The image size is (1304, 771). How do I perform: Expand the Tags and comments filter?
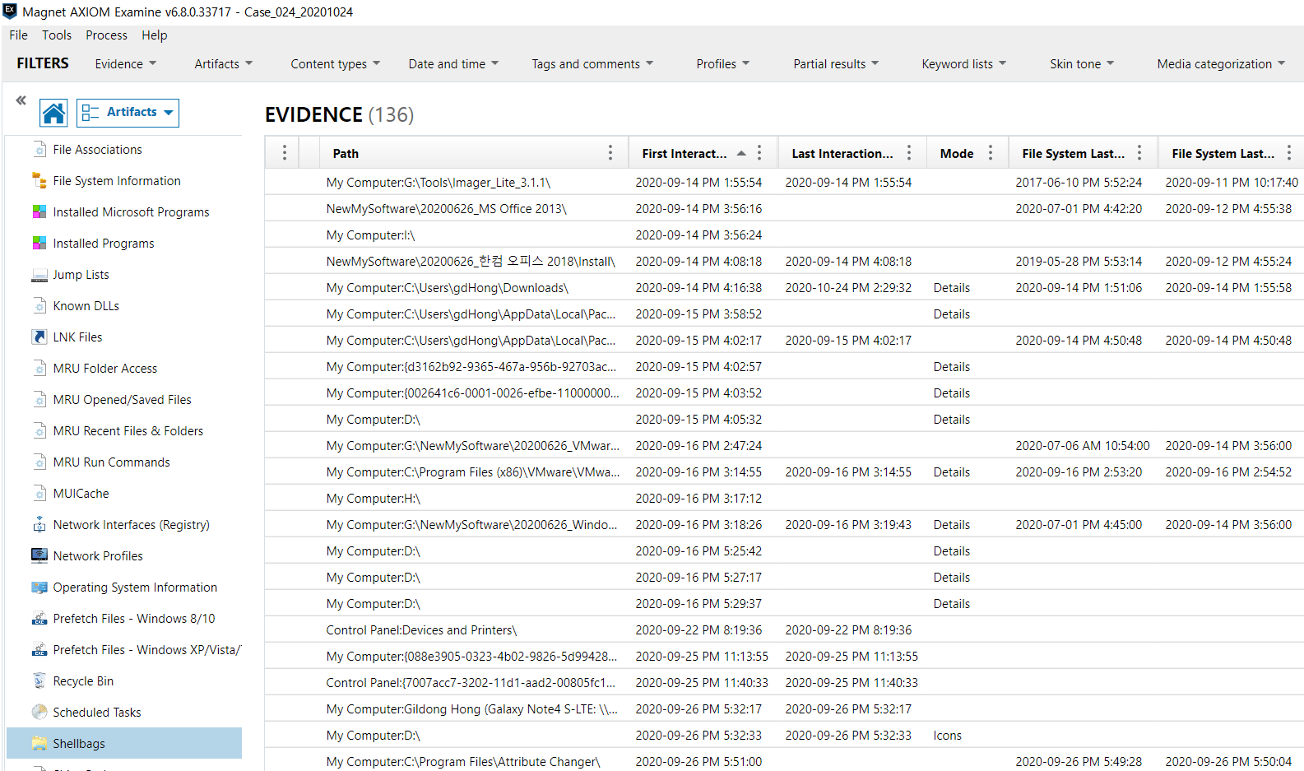(592, 63)
